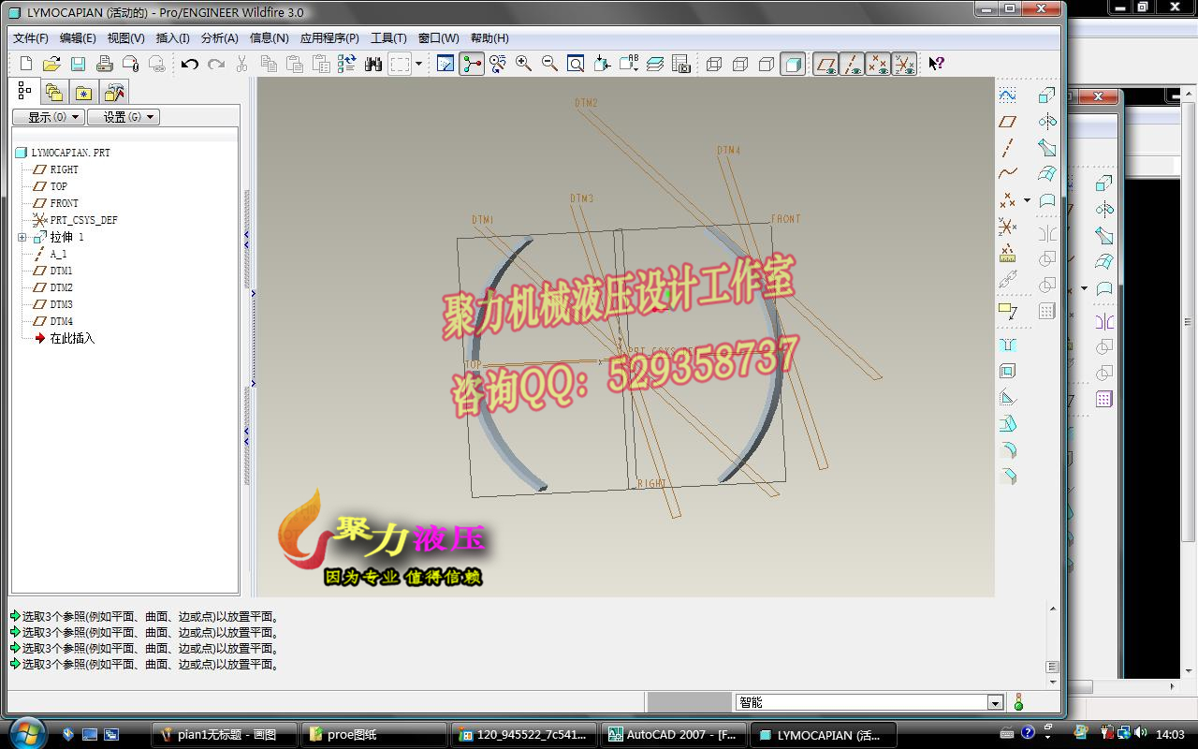Open the Layers icon on the toolbar

pyautogui.click(x=655, y=64)
